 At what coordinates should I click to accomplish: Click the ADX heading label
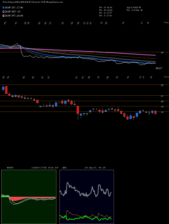point(65,168)
